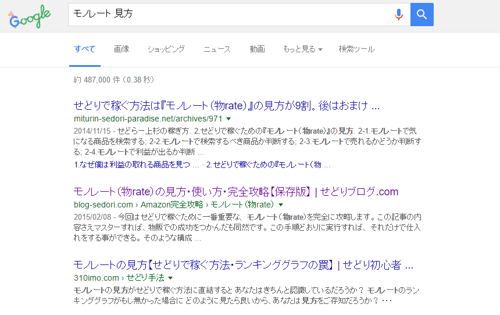This screenshot has height=315, width=500.
Task: Select the すべて tab
Action: [x=84, y=49]
